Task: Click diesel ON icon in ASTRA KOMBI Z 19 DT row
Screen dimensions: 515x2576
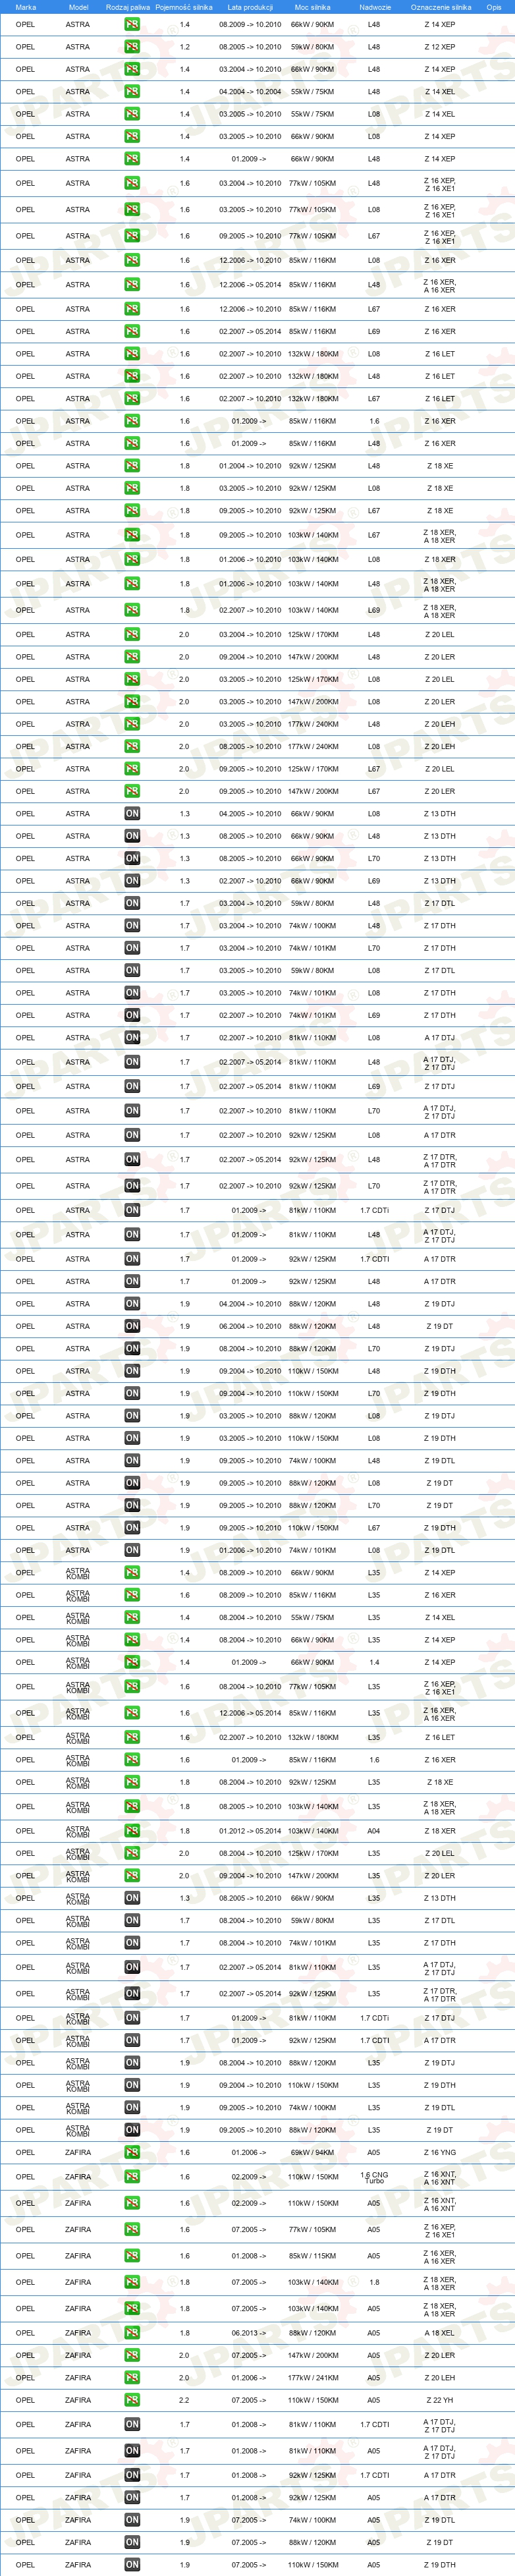Action: tap(132, 2130)
